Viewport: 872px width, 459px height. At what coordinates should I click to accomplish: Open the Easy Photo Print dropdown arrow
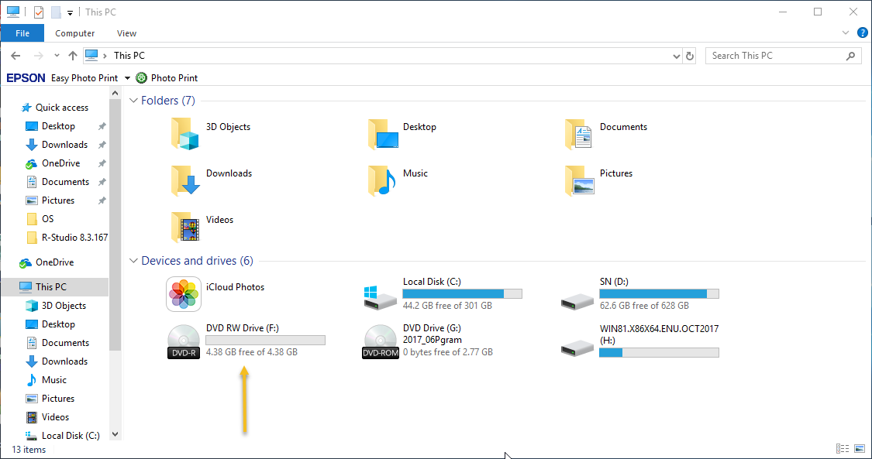point(127,78)
